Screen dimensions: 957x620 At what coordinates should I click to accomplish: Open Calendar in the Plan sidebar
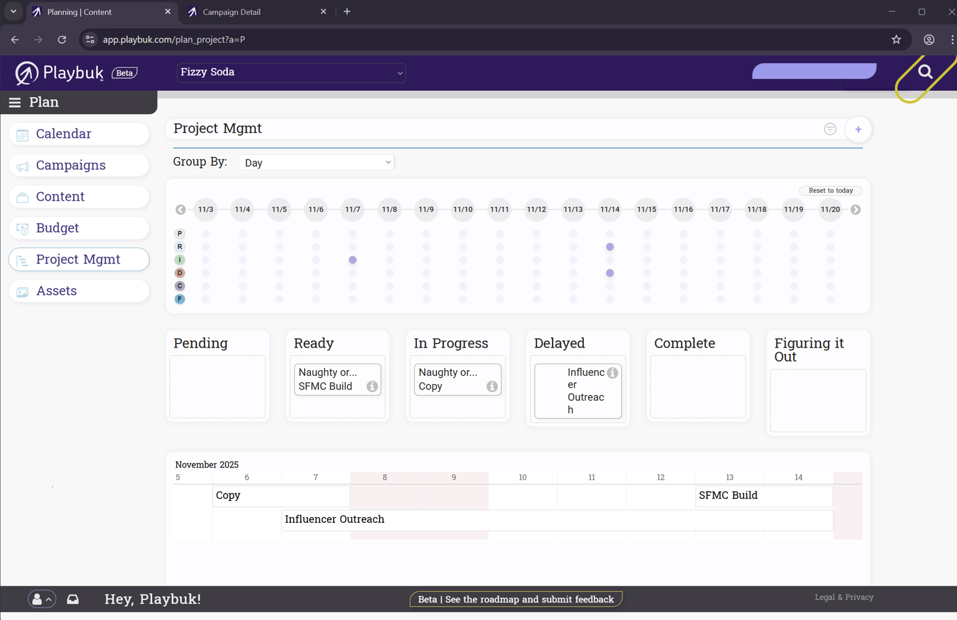79,134
